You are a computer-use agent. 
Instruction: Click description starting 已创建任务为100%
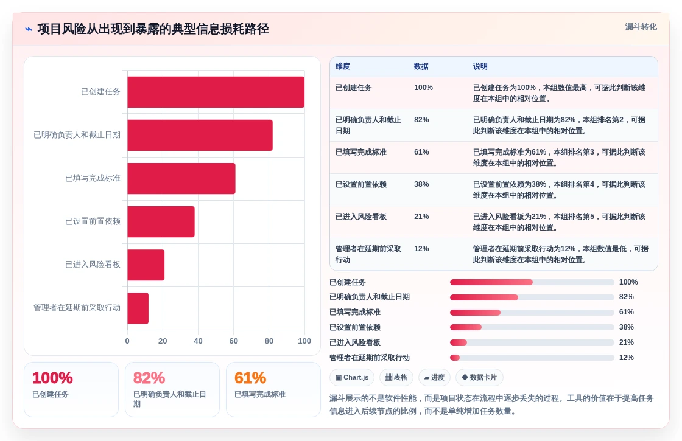click(x=560, y=93)
